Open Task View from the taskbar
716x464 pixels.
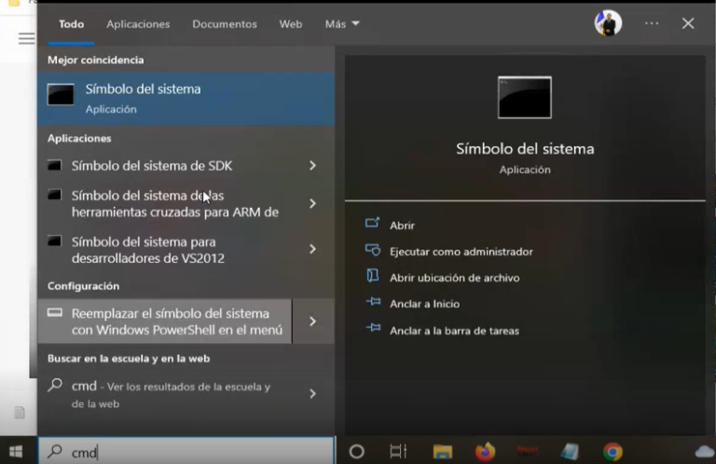click(x=398, y=452)
